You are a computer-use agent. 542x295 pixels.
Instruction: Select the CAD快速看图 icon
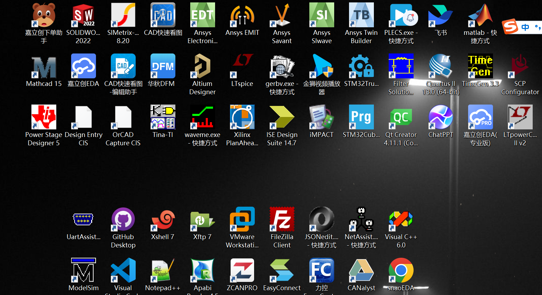click(163, 15)
